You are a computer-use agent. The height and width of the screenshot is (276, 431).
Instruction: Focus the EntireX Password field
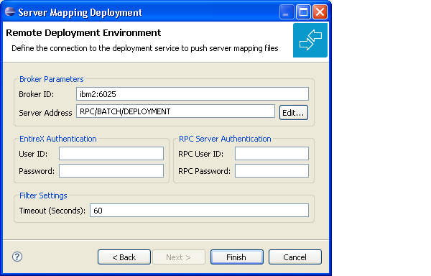[111, 171]
